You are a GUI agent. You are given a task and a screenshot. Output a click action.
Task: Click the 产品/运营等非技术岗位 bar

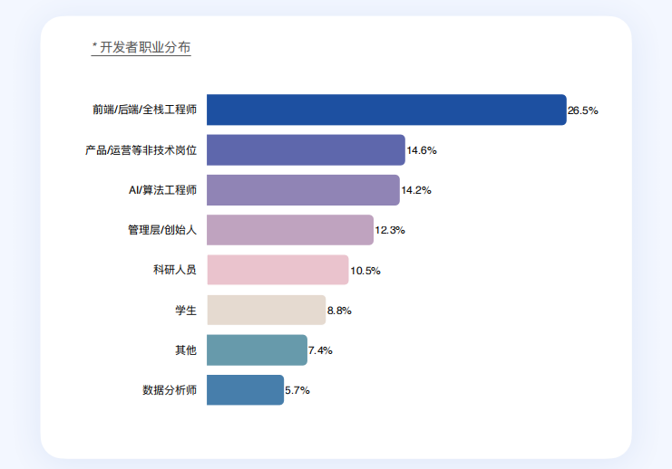click(x=306, y=150)
